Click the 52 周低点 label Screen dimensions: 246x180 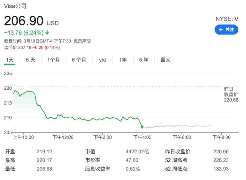(x=176, y=169)
